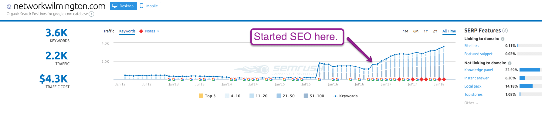Viewport: 542px width, 120px height.
Task: Click the globe icon before networkwilmington.com
Action: [9, 7]
